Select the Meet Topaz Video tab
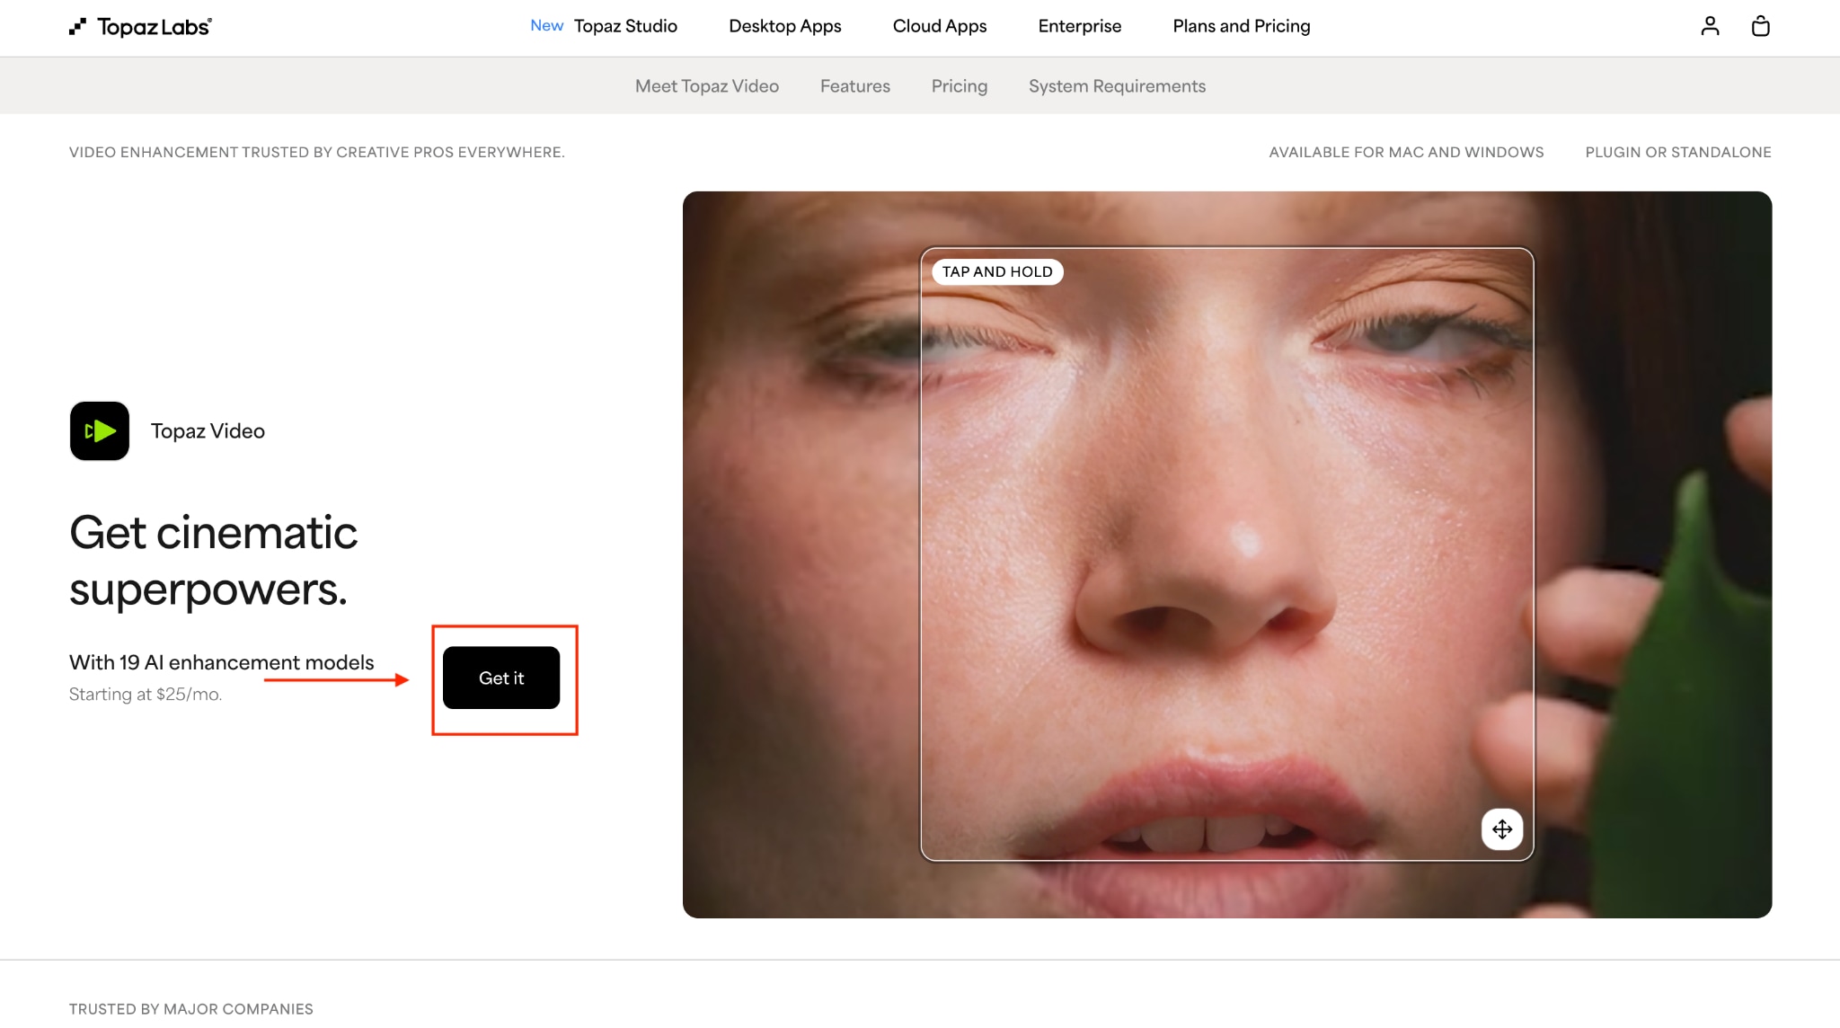Screen dimensions: 1840x1028 (706, 86)
